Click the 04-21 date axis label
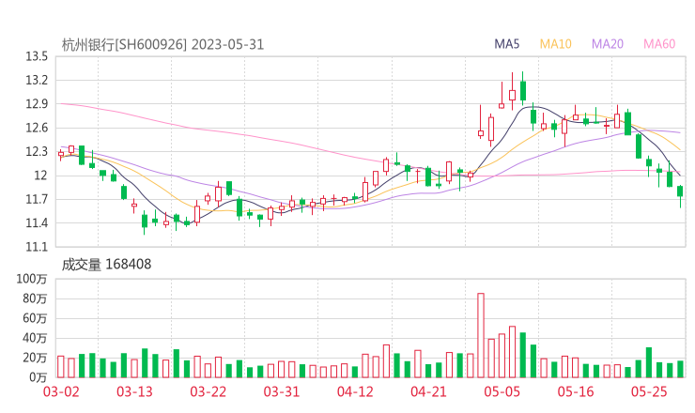The height and width of the screenshot is (413, 695). (428, 391)
